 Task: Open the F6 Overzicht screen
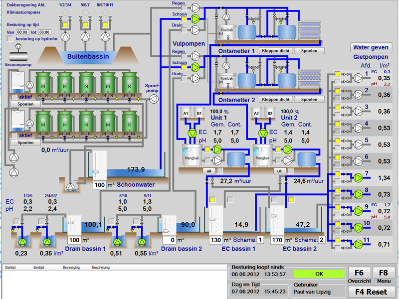coord(359,276)
